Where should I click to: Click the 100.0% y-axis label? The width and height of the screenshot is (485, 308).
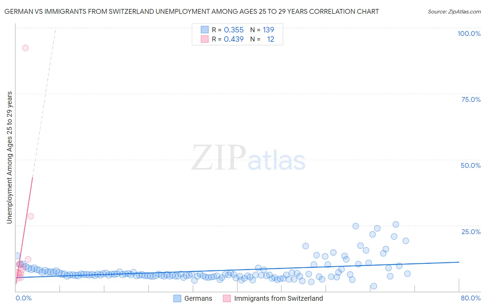tap(469, 33)
